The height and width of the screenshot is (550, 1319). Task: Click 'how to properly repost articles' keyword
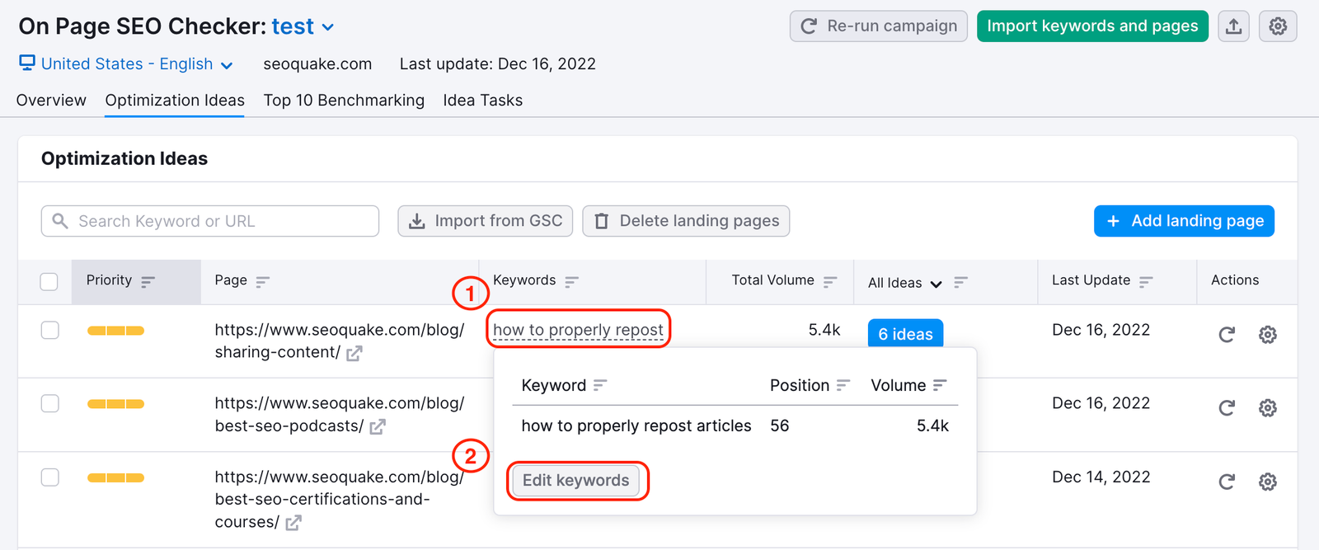[x=636, y=425]
